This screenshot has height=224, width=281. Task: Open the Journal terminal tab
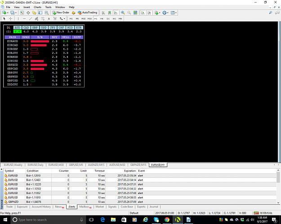(154, 207)
